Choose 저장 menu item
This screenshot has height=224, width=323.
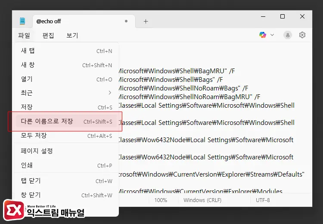tap(66, 107)
